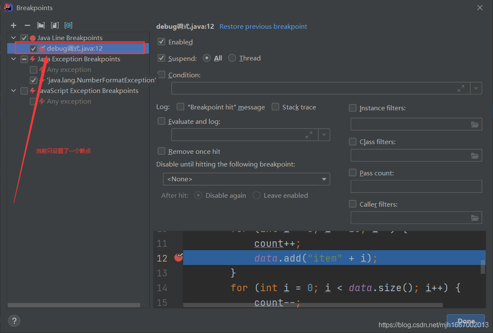
Task: Toggle the Enabled checkbox
Action: coord(161,41)
